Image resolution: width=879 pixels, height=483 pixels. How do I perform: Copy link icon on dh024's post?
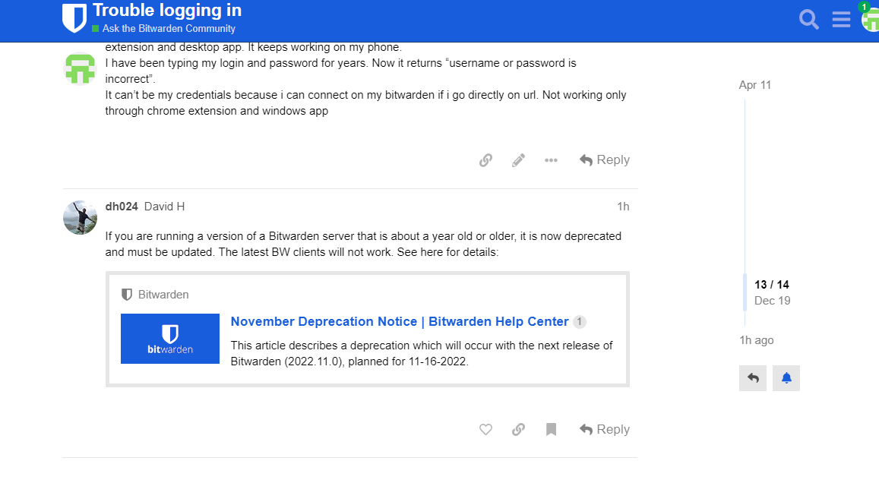click(519, 430)
